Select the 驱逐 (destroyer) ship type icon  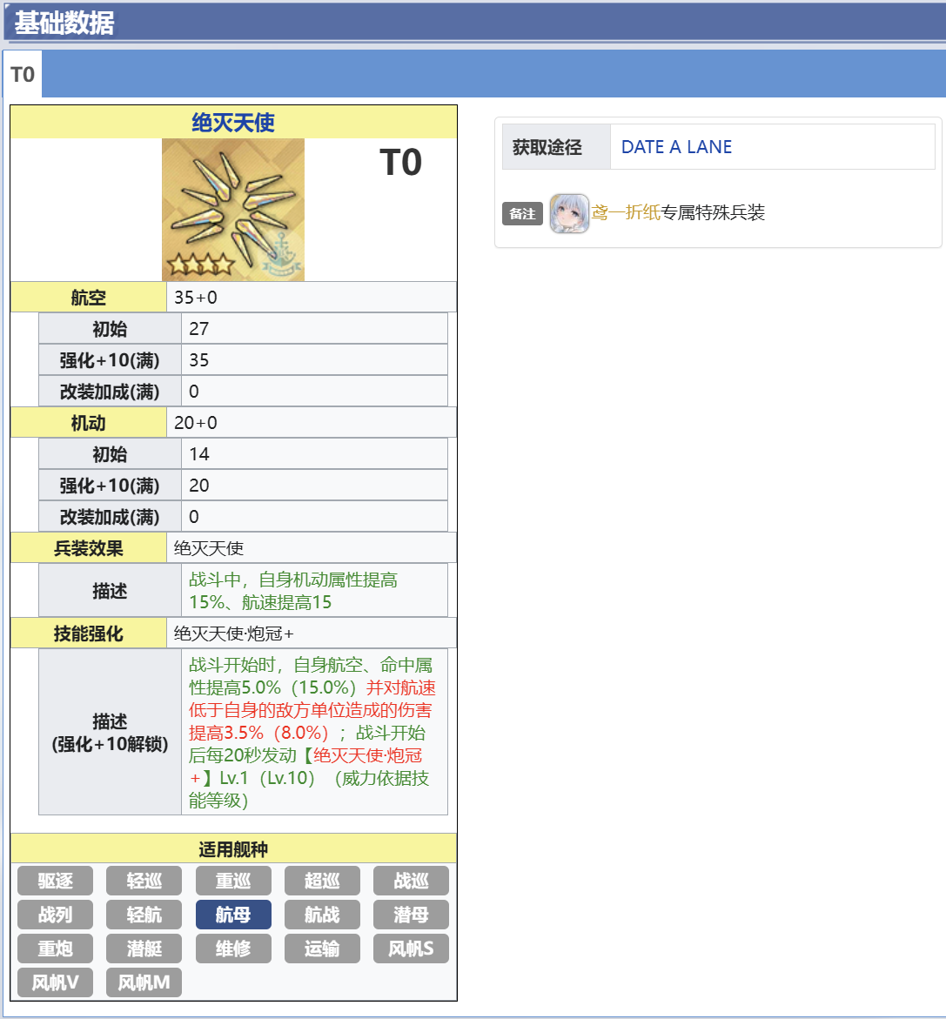pyautogui.click(x=54, y=881)
